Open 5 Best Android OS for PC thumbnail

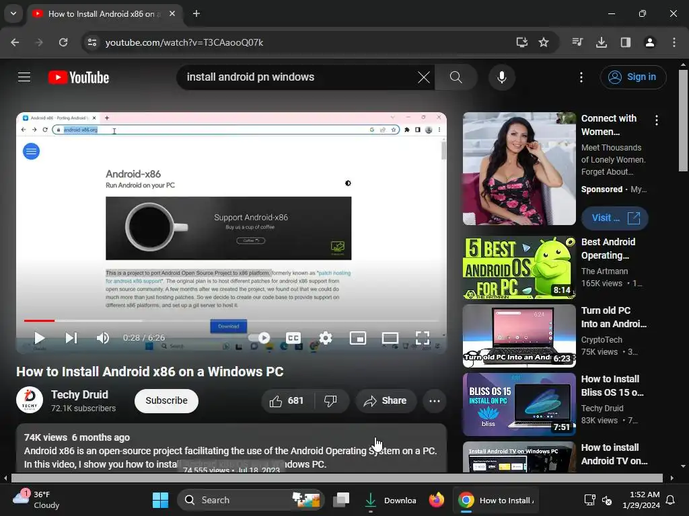click(x=519, y=267)
